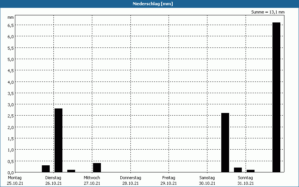Viewport: 299px width, 187px height.
Task: Click the 0,5 y-axis value
Action: pos(11,162)
